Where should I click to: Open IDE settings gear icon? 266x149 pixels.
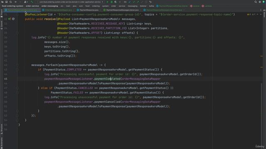point(260,2)
